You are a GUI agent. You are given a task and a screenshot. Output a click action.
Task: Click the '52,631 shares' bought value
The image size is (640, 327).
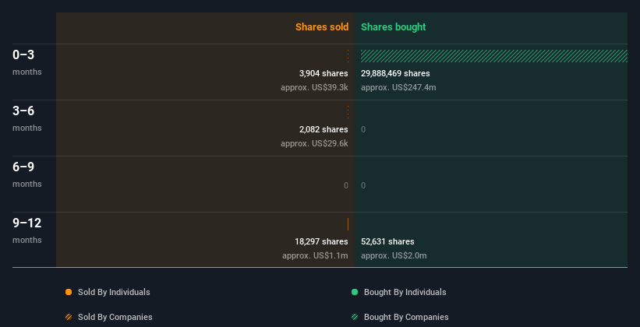[387, 241]
